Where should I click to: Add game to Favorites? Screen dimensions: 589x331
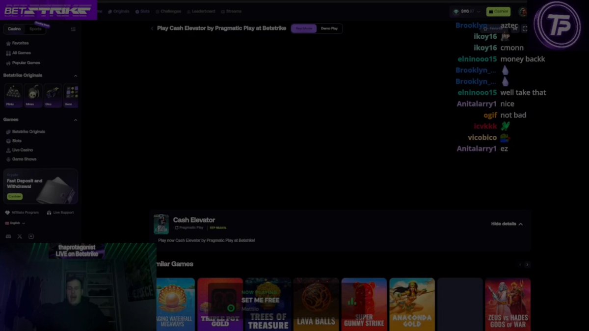click(x=494, y=28)
